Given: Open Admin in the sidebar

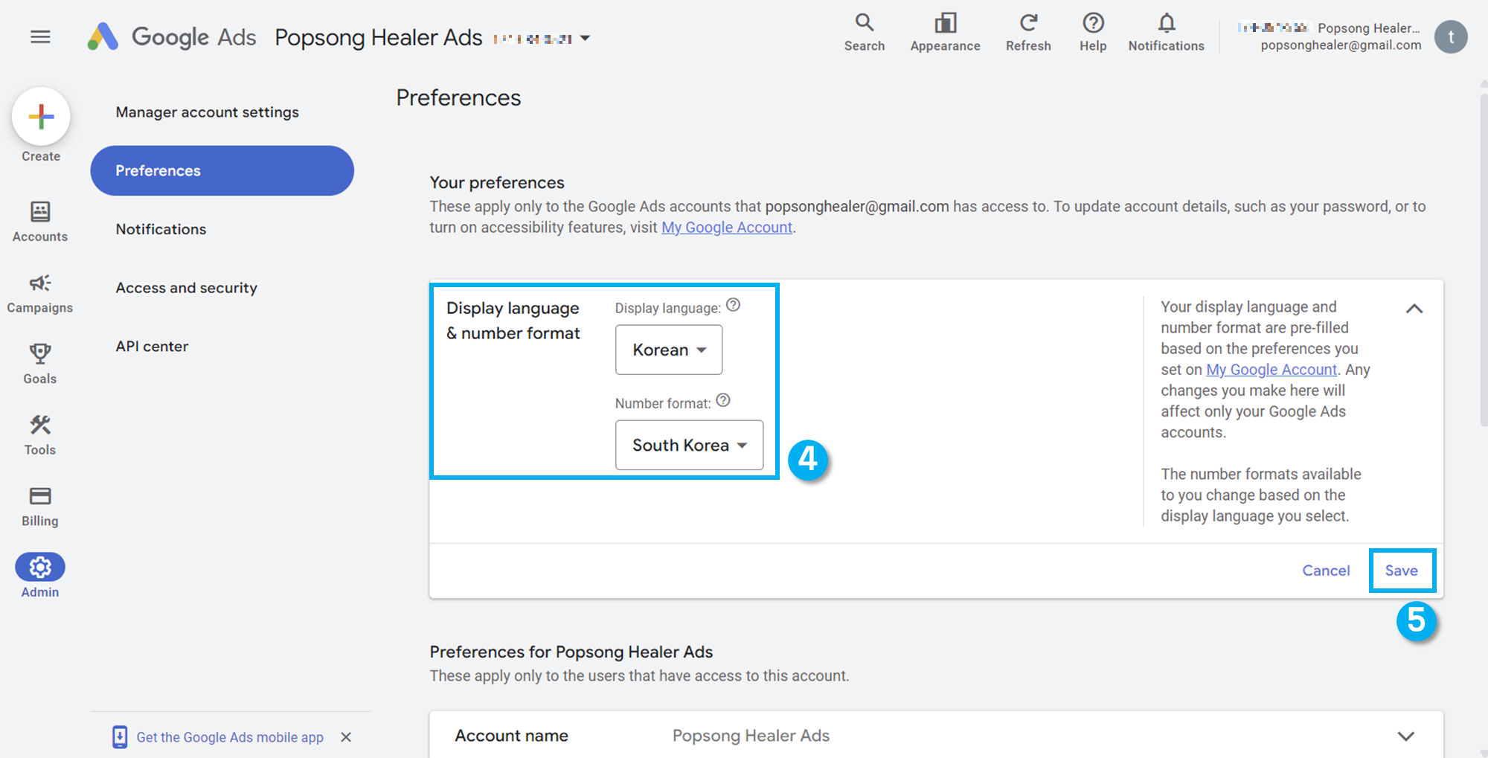Looking at the screenshot, I should 40,576.
